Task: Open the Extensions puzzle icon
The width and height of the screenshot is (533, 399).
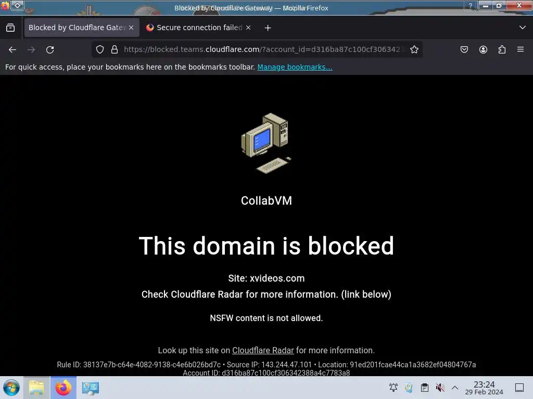Action: [x=502, y=49]
